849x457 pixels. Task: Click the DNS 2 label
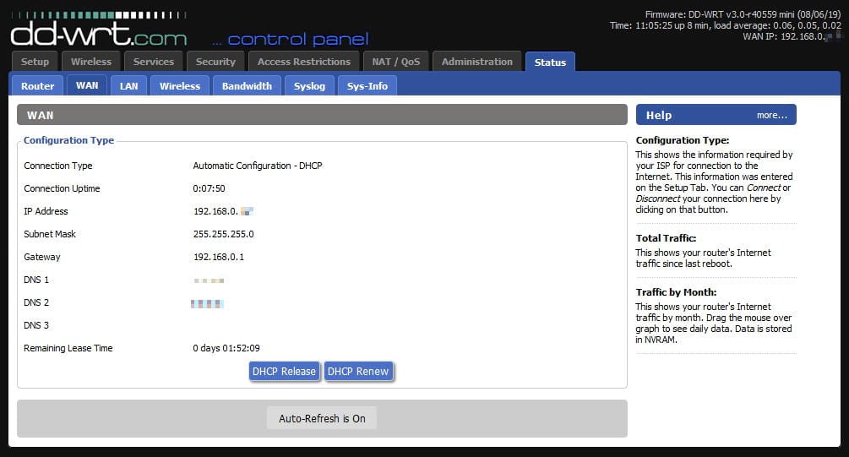(36, 302)
